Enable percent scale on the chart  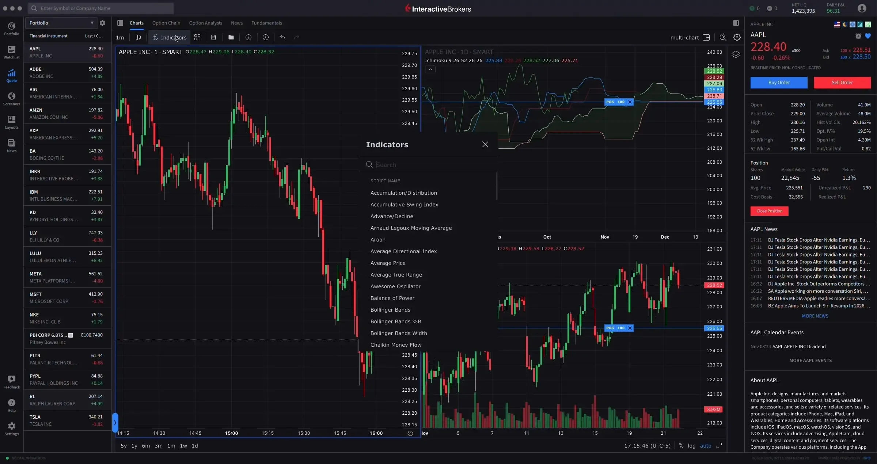pos(681,446)
